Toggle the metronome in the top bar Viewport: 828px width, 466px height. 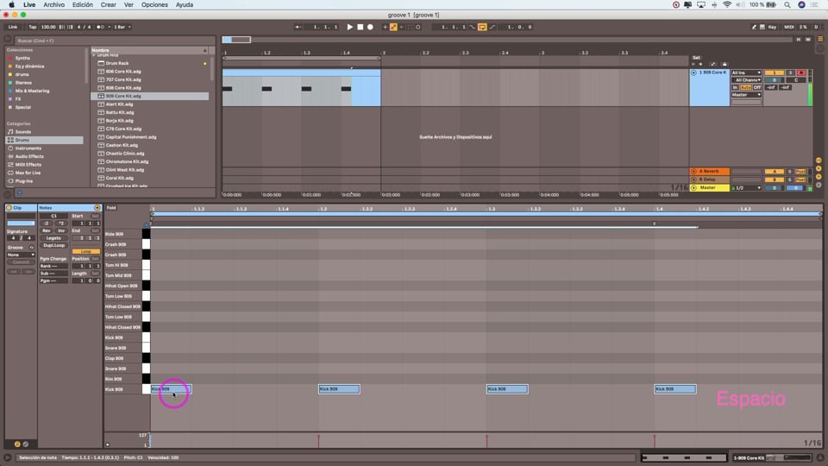[x=100, y=27]
